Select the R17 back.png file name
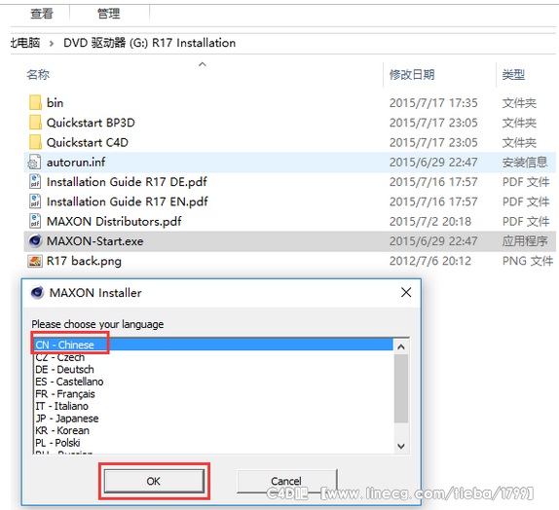 coord(84,261)
